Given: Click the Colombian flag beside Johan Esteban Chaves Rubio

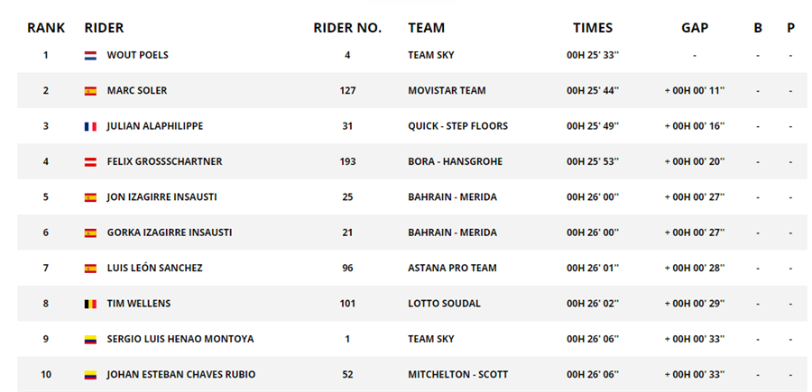Looking at the screenshot, I should tap(90, 375).
